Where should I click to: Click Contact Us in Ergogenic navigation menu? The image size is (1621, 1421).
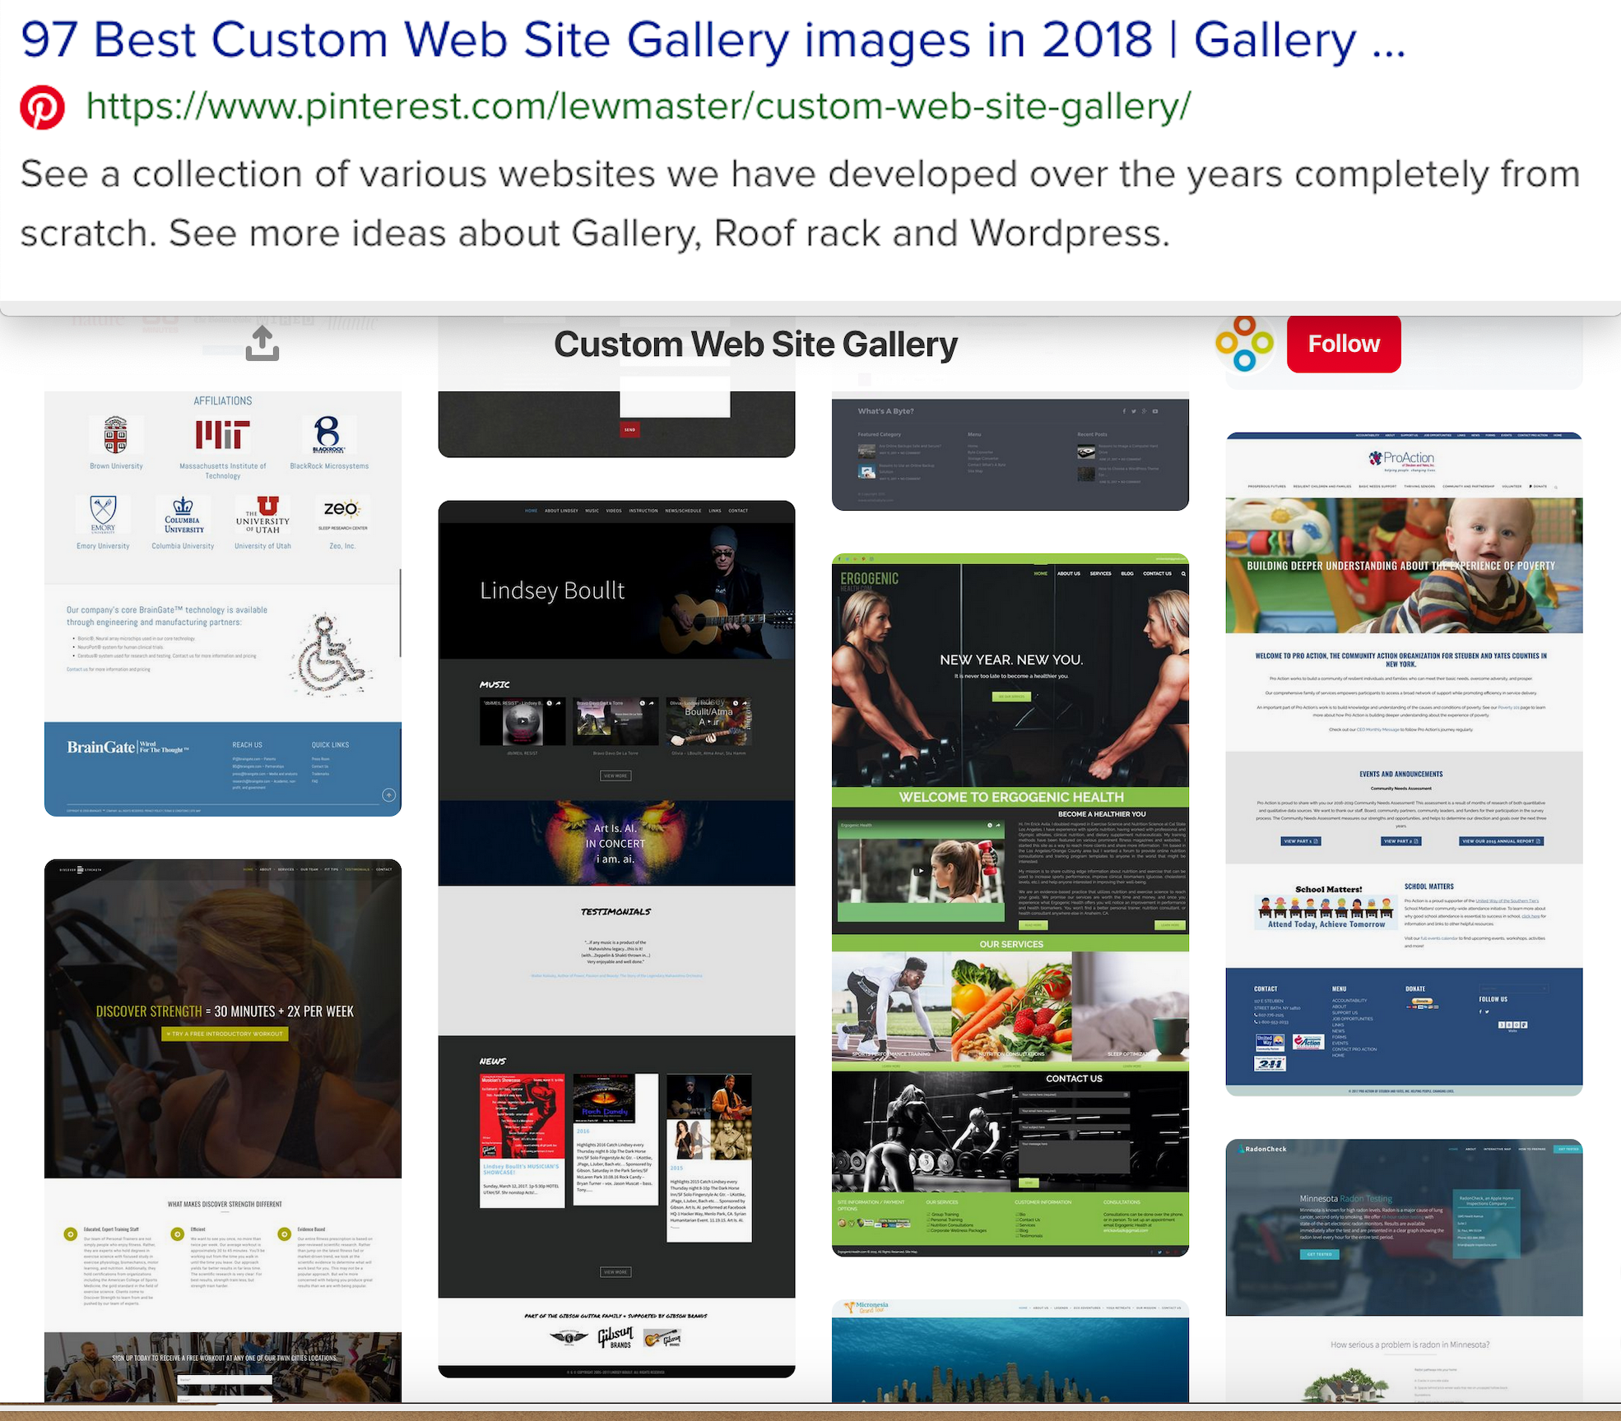(x=1157, y=573)
